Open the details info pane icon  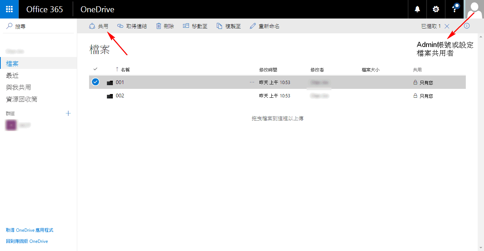(467, 26)
